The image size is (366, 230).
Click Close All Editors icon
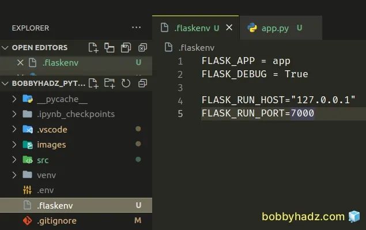click(142, 48)
